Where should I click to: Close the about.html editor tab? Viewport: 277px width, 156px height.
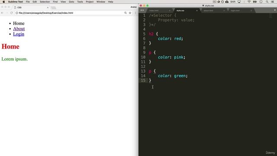coord(224,10)
